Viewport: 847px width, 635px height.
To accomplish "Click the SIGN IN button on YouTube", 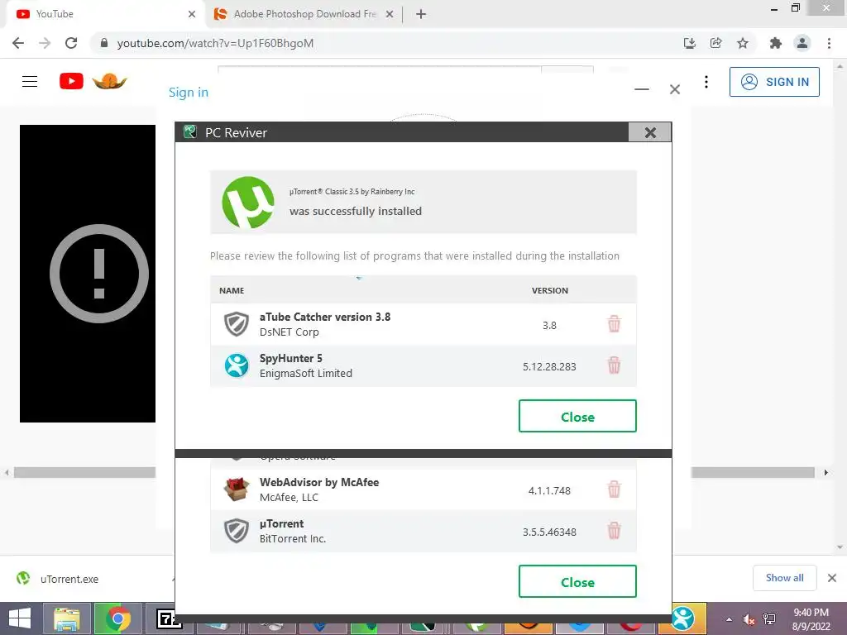I will [774, 82].
